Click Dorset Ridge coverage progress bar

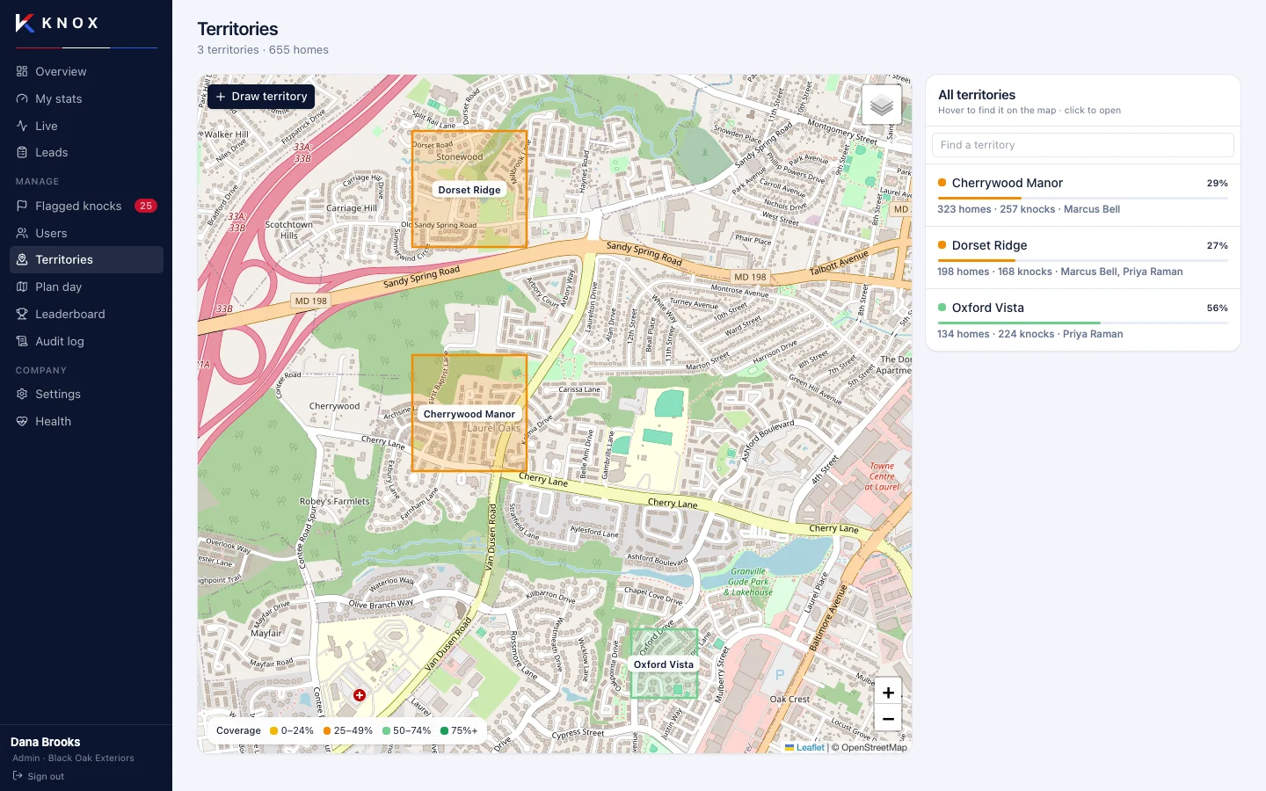(x=1082, y=260)
